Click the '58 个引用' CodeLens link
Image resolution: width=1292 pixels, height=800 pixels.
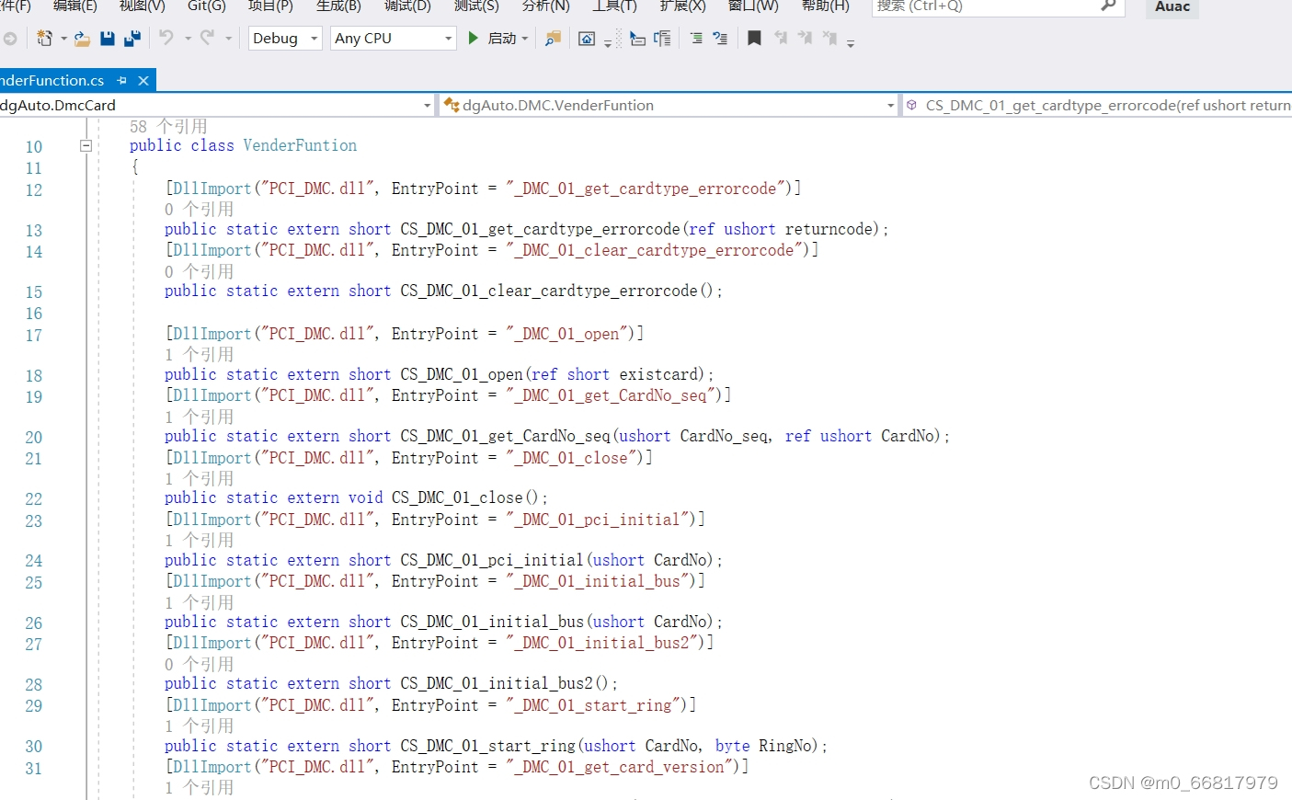point(168,126)
